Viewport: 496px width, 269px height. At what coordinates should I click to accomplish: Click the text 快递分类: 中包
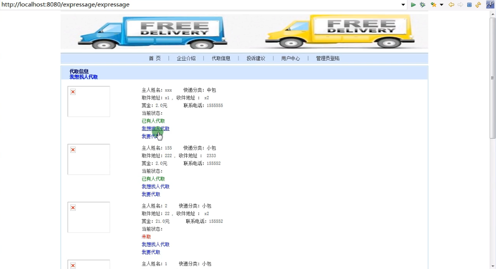[200, 90]
